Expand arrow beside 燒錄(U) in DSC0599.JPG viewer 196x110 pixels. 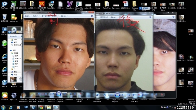pos(58,16)
